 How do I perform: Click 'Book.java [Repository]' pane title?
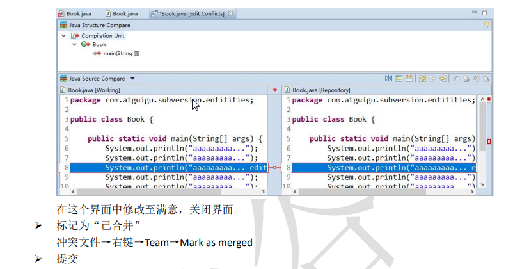[321, 90]
